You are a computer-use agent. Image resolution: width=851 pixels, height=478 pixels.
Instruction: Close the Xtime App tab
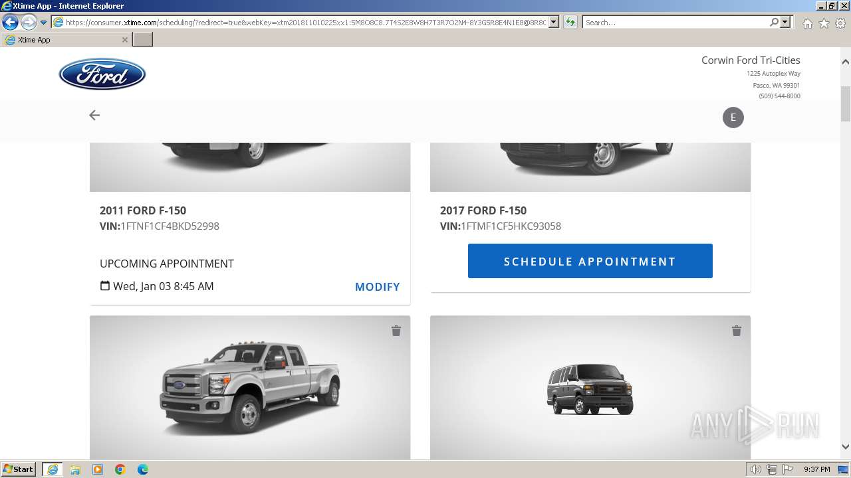(x=125, y=40)
